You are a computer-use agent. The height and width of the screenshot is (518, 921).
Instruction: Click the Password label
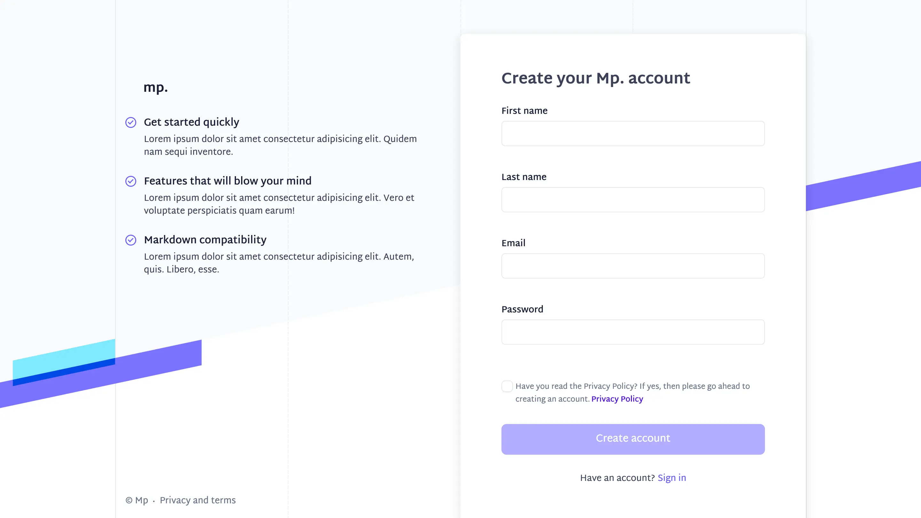click(522, 309)
